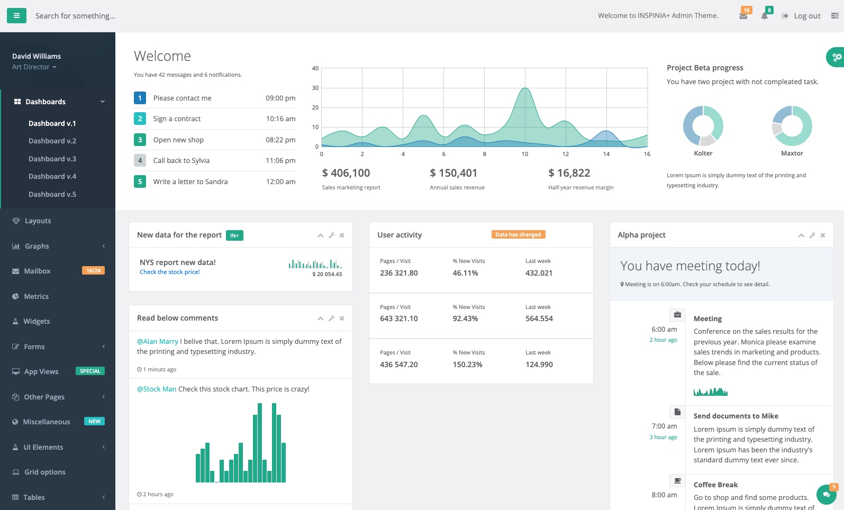Click wrench icon in Alpha project panel
Screen dimensions: 844x510
[812, 235]
